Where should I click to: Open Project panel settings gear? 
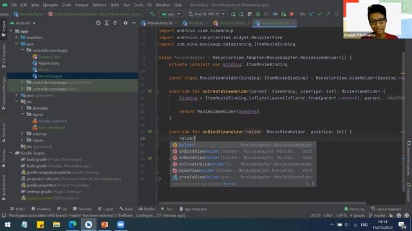pyautogui.click(x=126, y=23)
